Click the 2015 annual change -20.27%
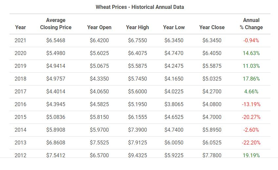Viewport: 278px width, 170px height. 251,117
